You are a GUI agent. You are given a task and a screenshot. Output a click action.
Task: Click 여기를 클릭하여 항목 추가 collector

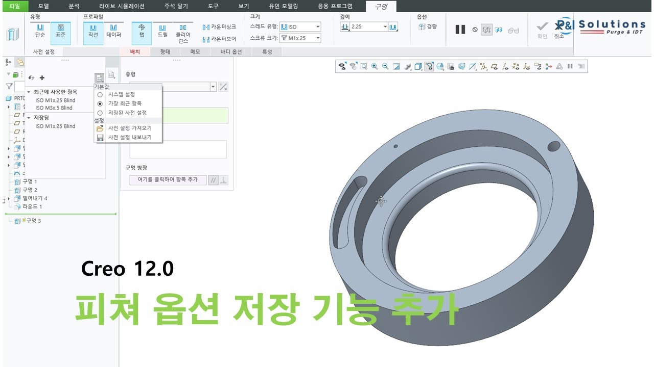point(167,180)
